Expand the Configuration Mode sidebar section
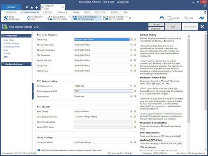 tap(16, 64)
